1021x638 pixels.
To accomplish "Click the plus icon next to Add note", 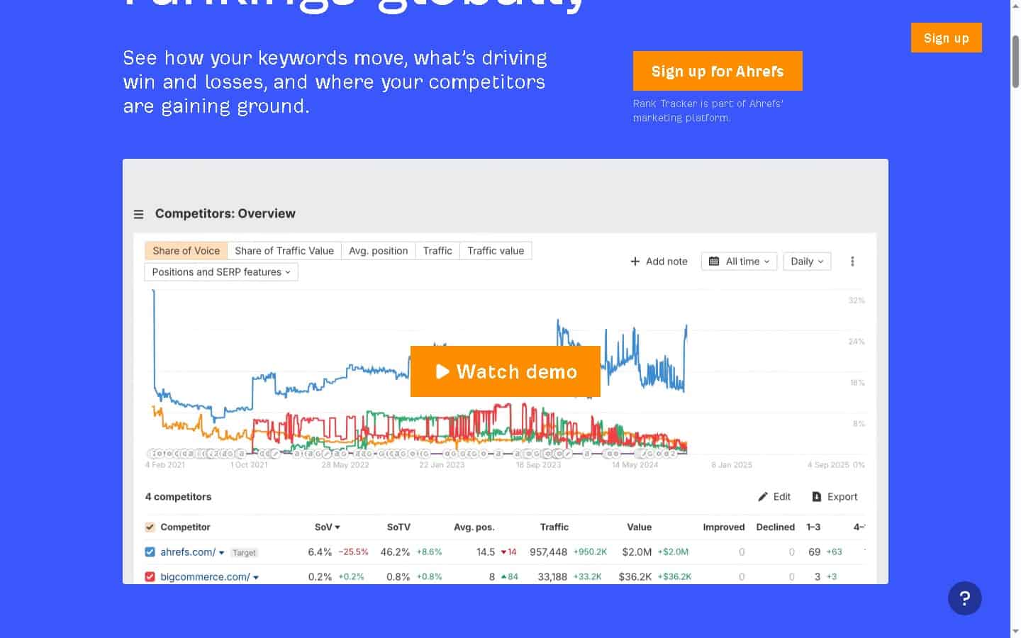I will point(635,261).
